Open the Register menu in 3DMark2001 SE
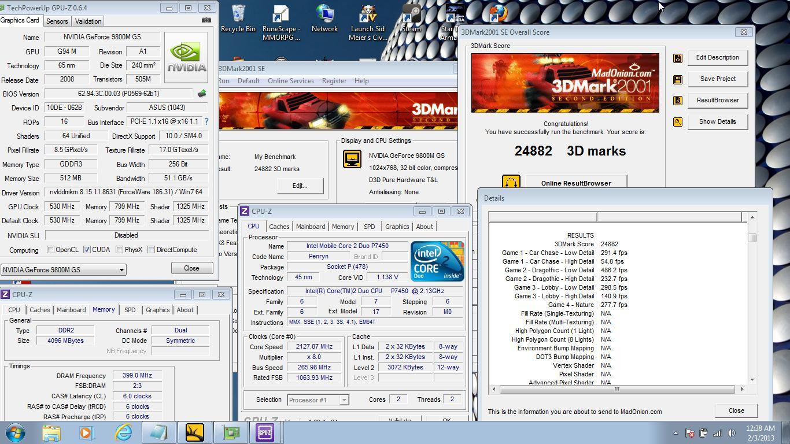Viewport: 790px width, 444px height. click(x=334, y=81)
